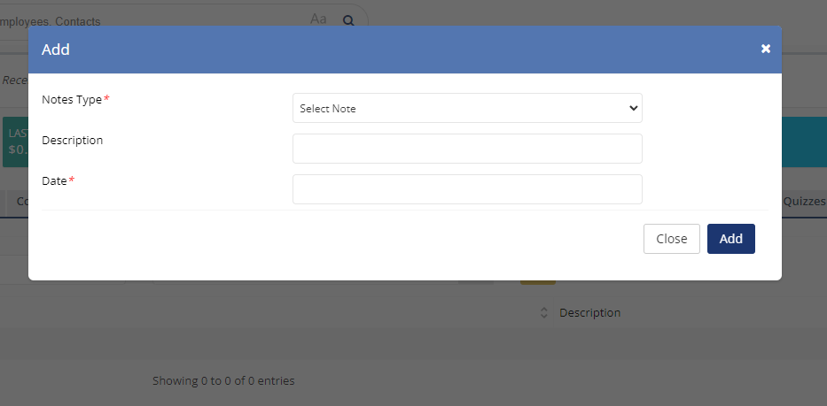
Task: Click the 'Showing 0 to 0 of 0 entries' text
Action: (x=223, y=381)
